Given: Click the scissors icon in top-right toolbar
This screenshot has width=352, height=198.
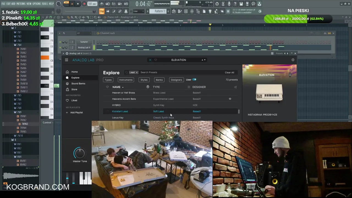Looking at the screenshot, I should pos(223,4).
